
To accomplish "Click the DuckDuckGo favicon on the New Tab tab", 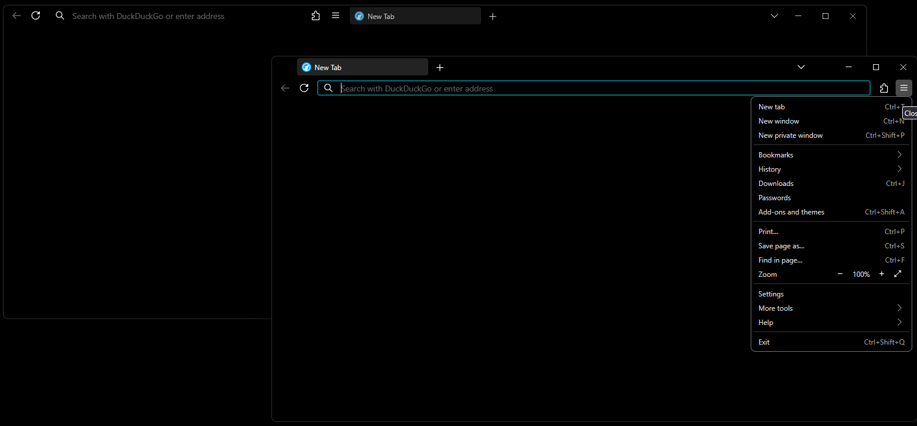I will pyautogui.click(x=306, y=67).
